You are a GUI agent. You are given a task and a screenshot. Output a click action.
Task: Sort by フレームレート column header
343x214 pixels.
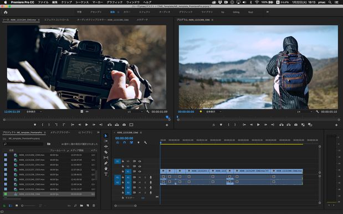click(58, 150)
